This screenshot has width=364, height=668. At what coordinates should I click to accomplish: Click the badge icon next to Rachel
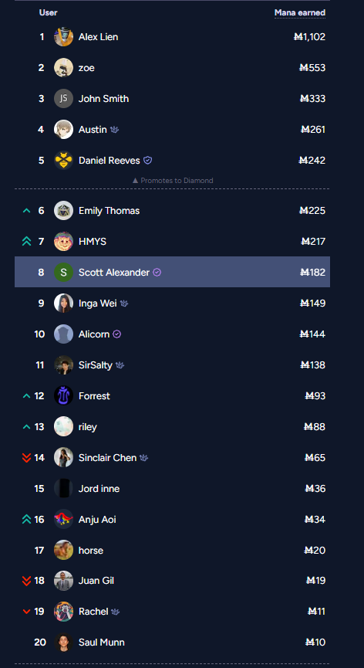pos(115,612)
